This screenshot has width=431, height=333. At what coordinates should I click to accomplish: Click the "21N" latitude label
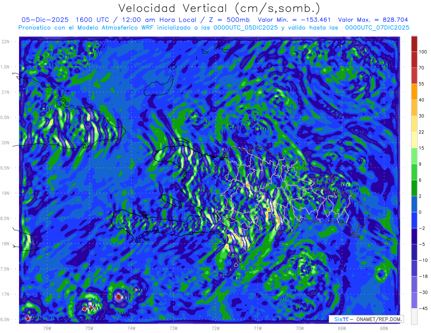[6, 92]
